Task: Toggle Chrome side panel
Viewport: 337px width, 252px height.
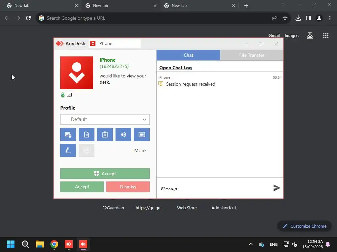Action: (309, 18)
